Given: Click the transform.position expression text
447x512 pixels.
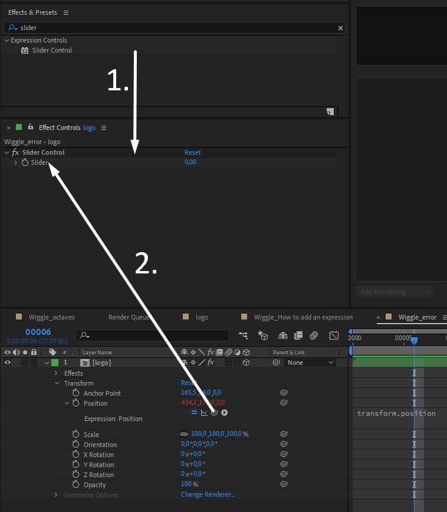Looking at the screenshot, I should pyautogui.click(x=396, y=413).
